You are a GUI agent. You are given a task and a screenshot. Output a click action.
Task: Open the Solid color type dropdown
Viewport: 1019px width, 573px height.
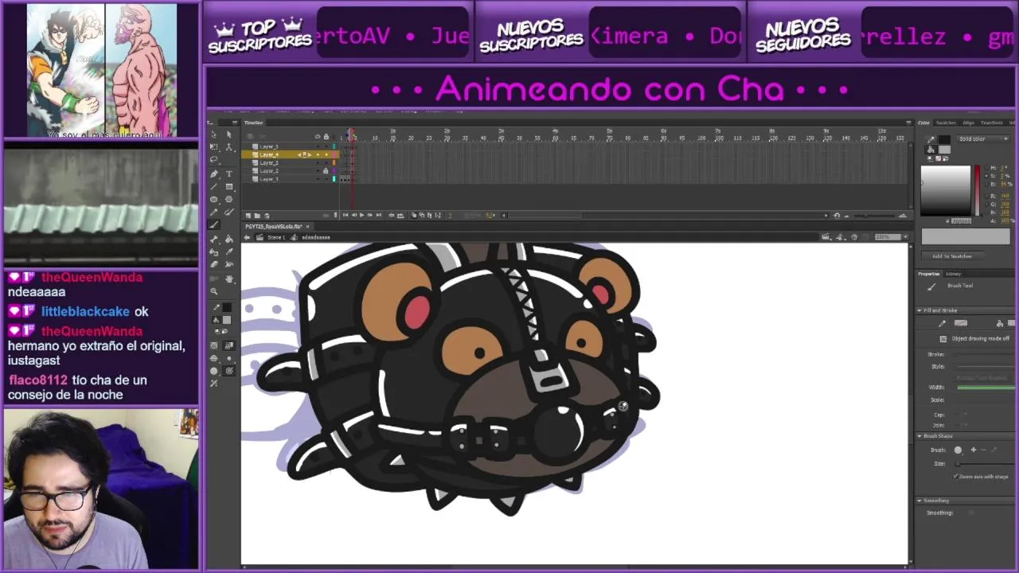[984, 138]
